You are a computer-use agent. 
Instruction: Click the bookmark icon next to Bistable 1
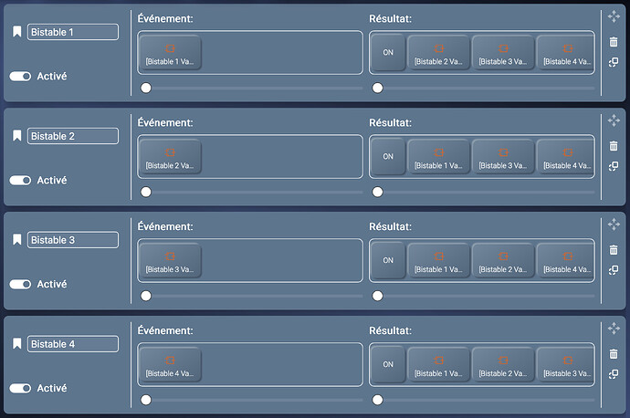coord(16,32)
